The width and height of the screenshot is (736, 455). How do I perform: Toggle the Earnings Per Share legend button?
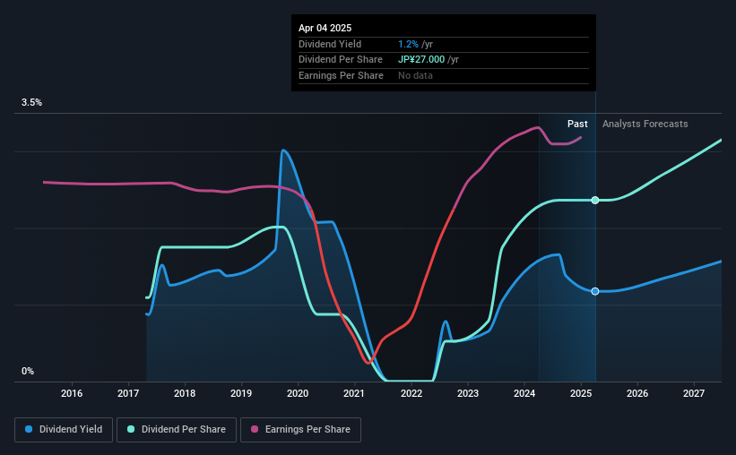pyautogui.click(x=300, y=430)
